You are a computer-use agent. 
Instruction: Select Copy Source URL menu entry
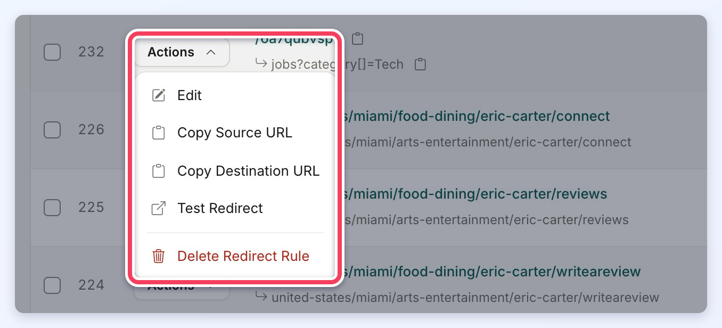235,133
